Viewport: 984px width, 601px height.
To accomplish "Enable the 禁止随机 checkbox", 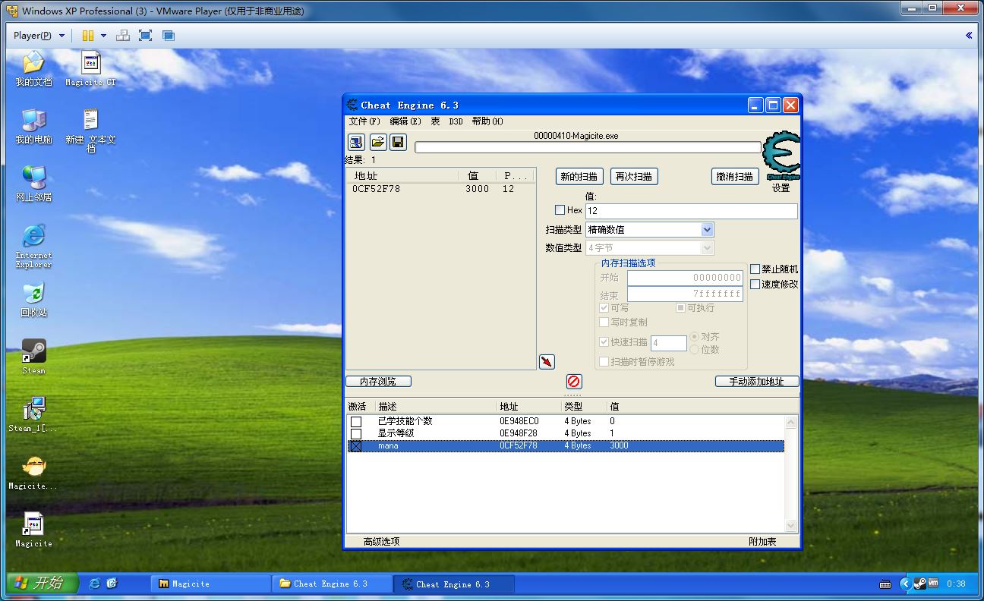I will click(x=755, y=269).
